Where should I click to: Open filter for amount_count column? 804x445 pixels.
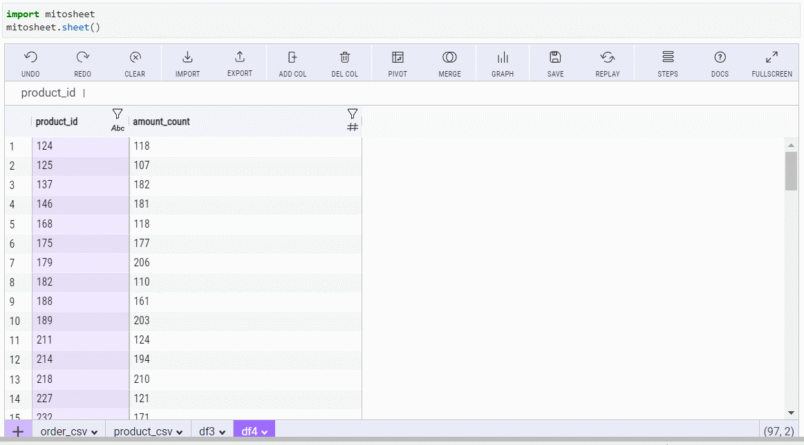[353, 114]
